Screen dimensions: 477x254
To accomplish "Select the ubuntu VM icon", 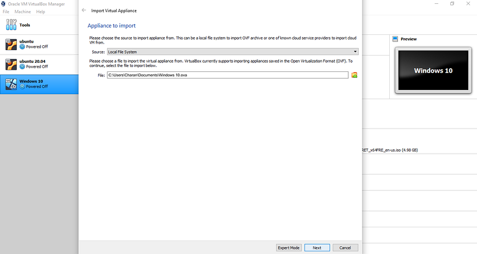I will point(11,44).
